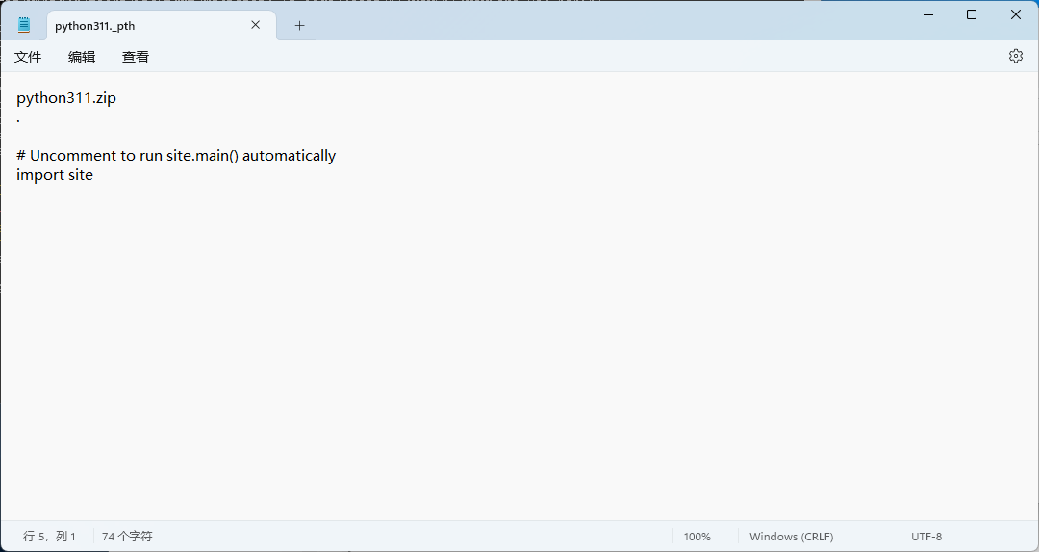Image resolution: width=1039 pixels, height=552 pixels.
Task: Click Windows (CRLF) line ending indicator
Action: coord(791,537)
